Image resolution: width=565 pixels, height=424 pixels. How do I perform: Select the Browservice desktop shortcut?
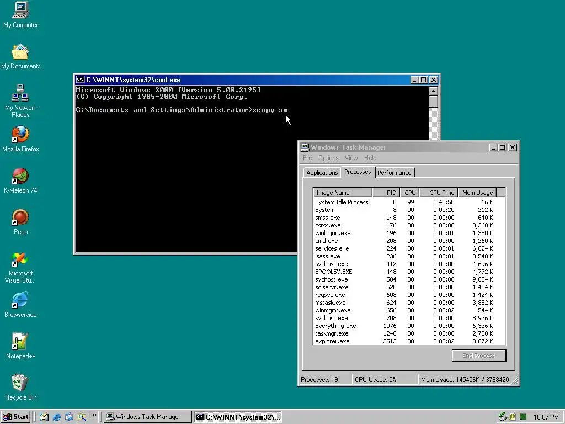[20, 305]
